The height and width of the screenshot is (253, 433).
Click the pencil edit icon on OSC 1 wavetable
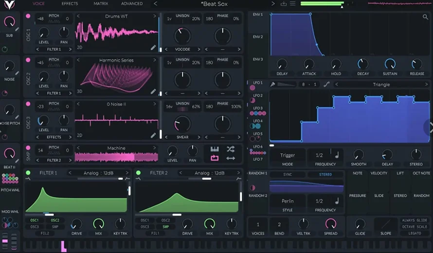(153, 48)
